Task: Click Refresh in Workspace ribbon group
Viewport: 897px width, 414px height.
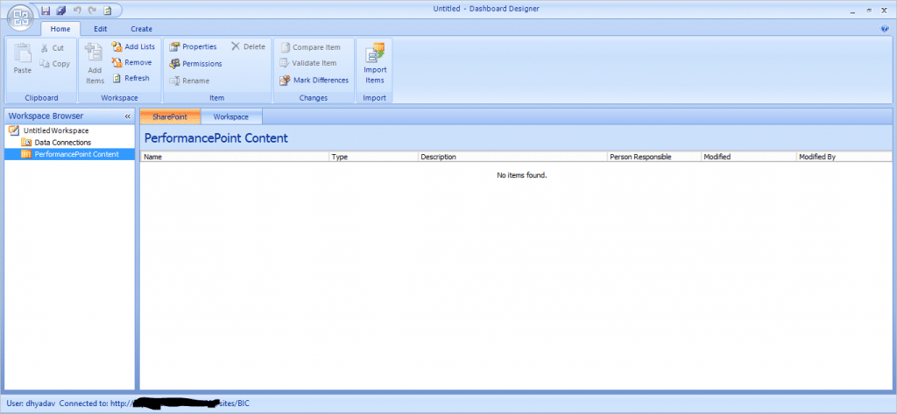Action: click(x=131, y=79)
